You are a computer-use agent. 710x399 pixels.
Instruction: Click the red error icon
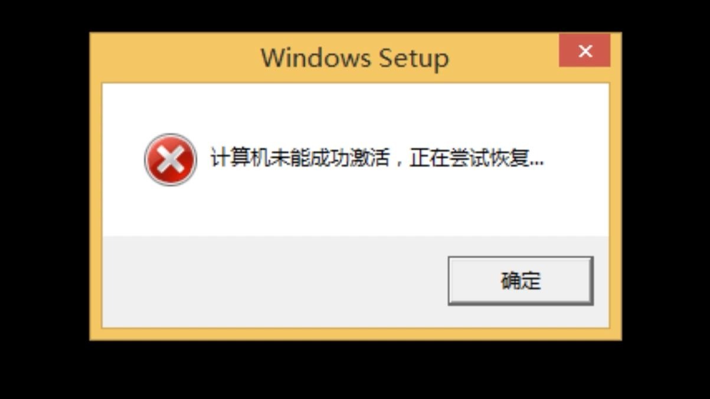[x=171, y=160]
